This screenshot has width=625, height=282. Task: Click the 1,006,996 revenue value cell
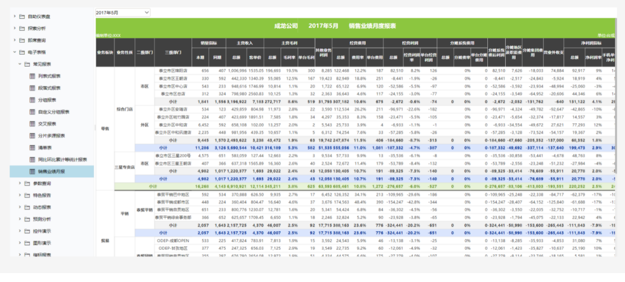pyautogui.click(x=237, y=71)
